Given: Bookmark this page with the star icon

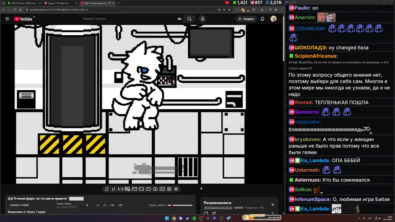Looking at the screenshot, I should coord(229,10).
